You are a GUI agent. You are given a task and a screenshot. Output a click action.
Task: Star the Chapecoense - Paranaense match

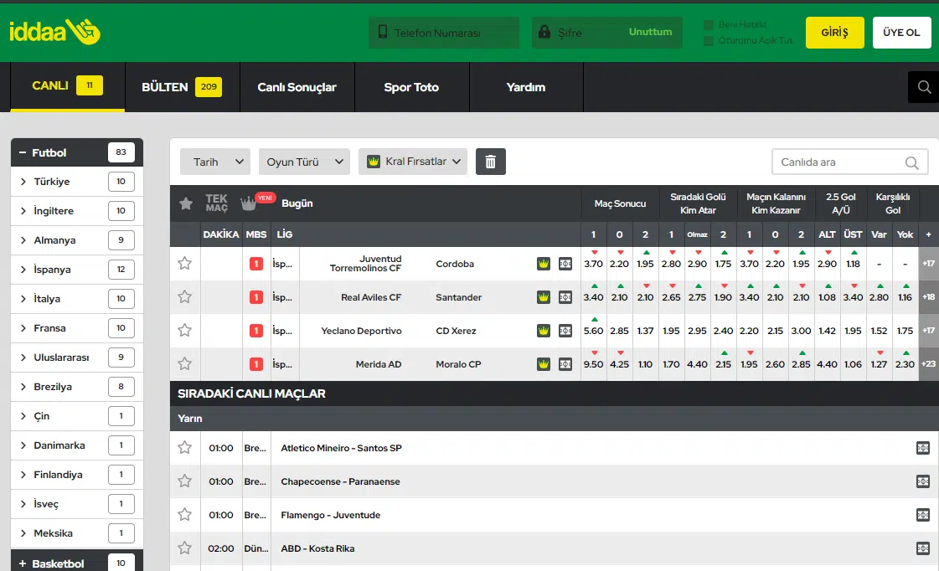(x=184, y=481)
